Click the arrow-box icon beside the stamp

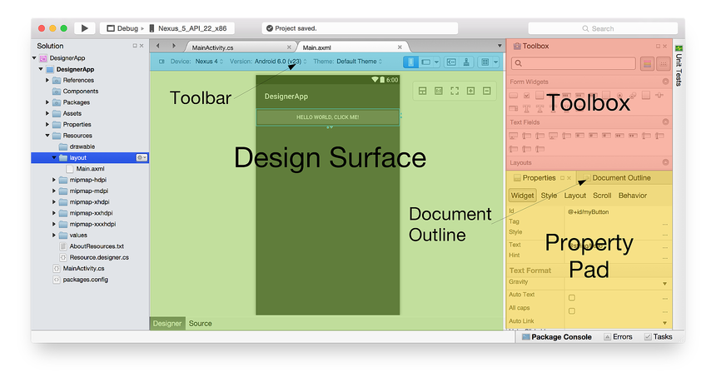[451, 62]
